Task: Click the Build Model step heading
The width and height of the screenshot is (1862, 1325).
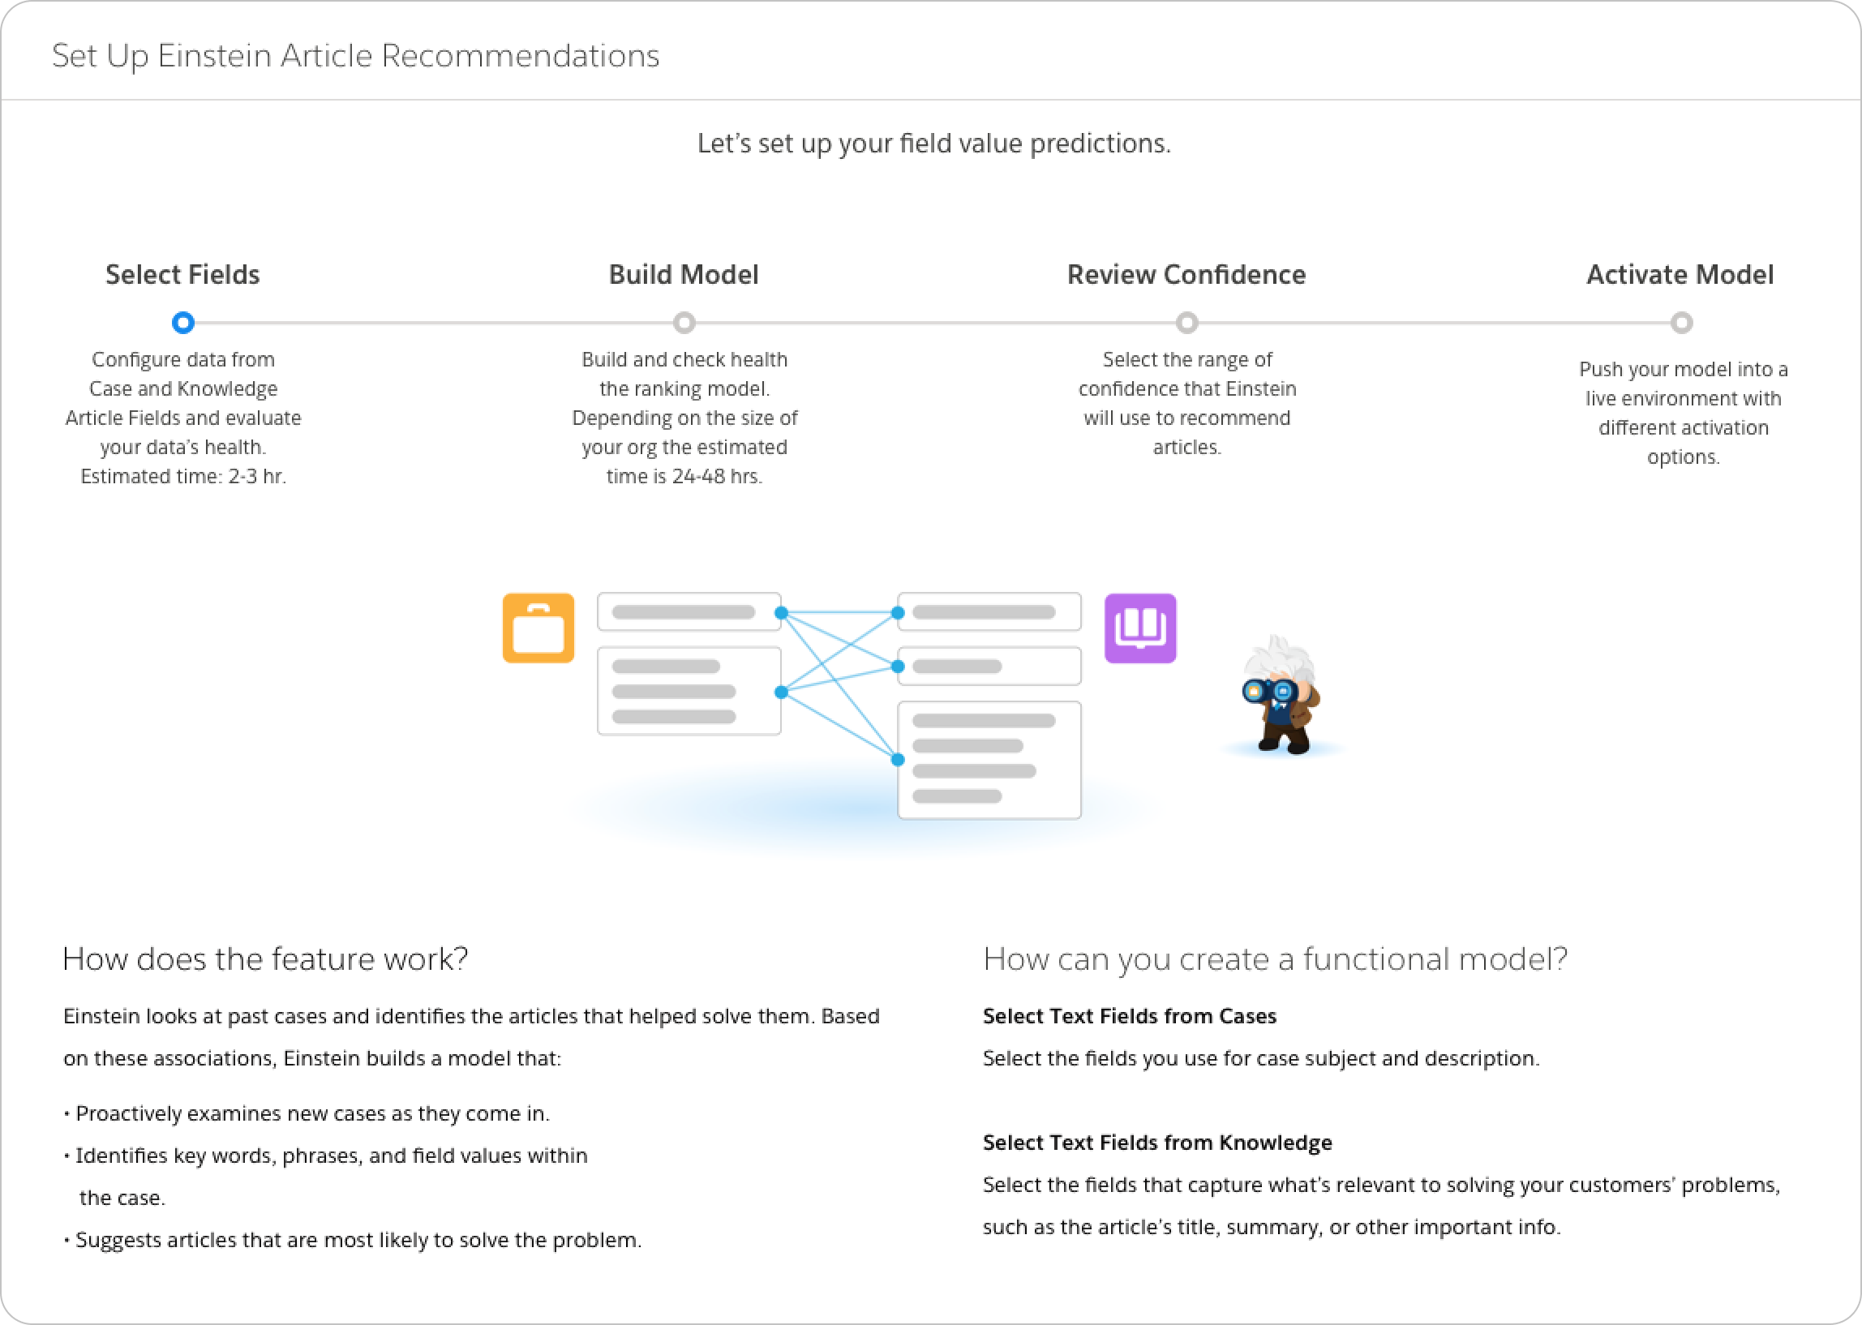Action: point(684,274)
